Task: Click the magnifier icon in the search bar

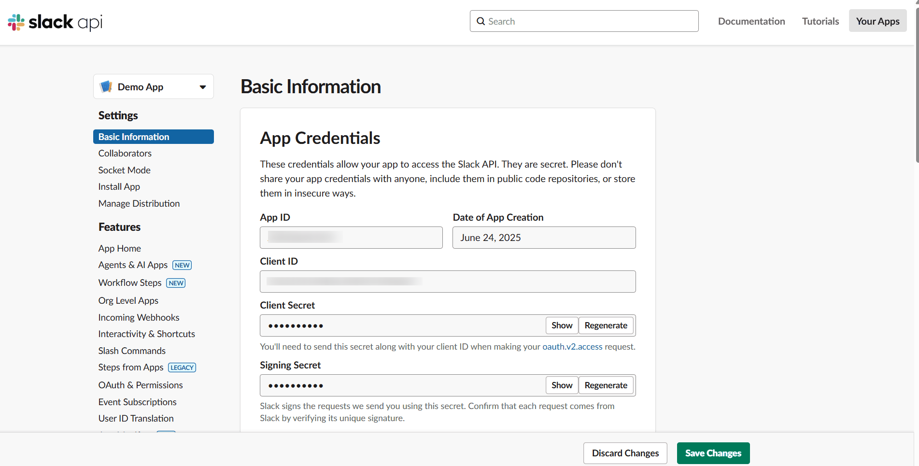Action: coord(481,21)
